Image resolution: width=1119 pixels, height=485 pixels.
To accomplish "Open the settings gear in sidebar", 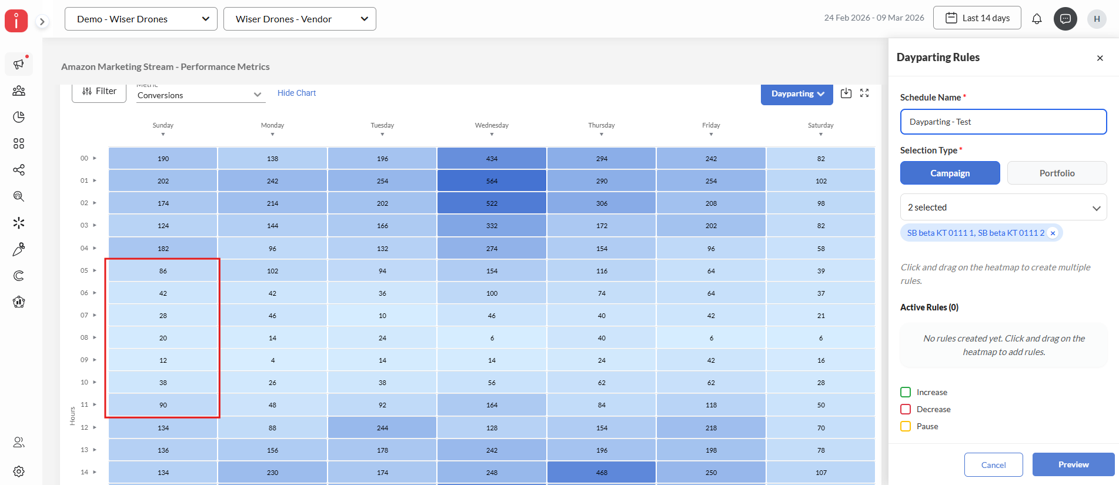I will 19,471.
